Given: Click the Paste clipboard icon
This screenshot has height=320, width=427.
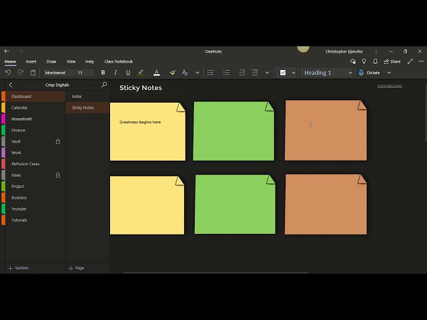Looking at the screenshot, I should coord(33,73).
